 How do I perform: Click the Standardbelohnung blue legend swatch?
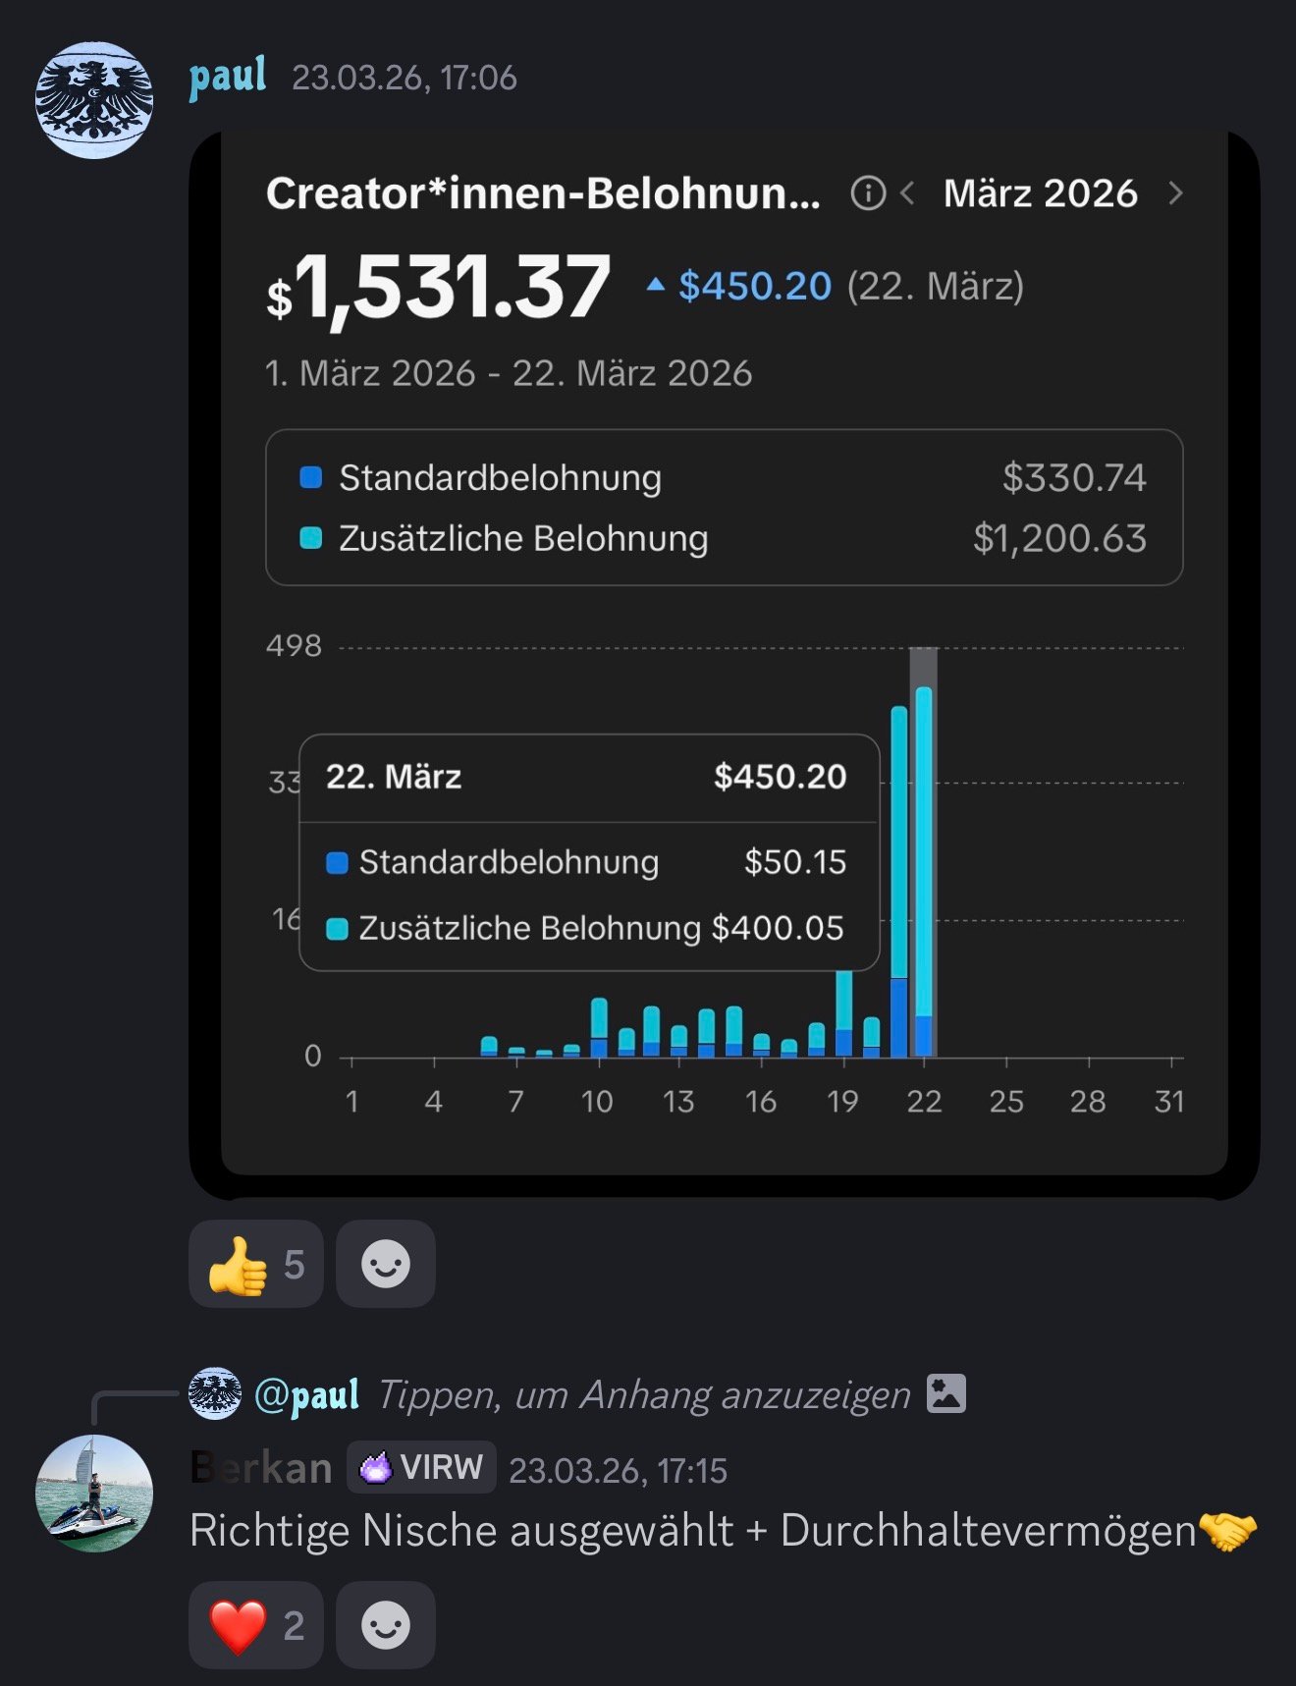[311, 478]
